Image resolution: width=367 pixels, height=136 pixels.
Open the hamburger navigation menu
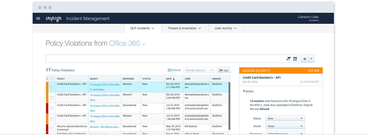[x=38, y=18]
